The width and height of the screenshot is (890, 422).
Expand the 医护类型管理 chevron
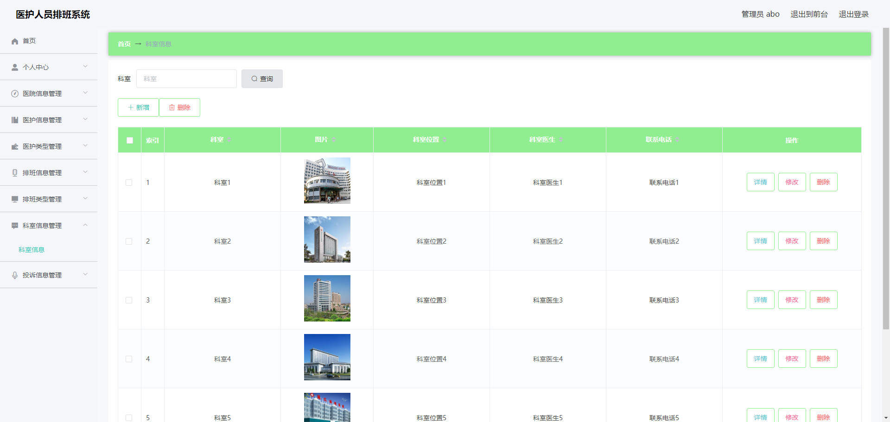pyautogui.click(x=85, y=146)
